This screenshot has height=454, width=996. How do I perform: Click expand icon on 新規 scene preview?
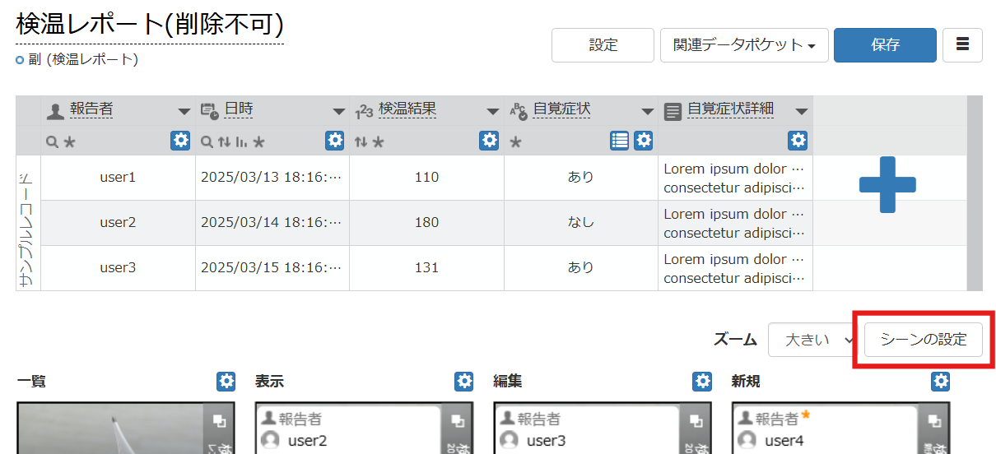click(934, 421)
